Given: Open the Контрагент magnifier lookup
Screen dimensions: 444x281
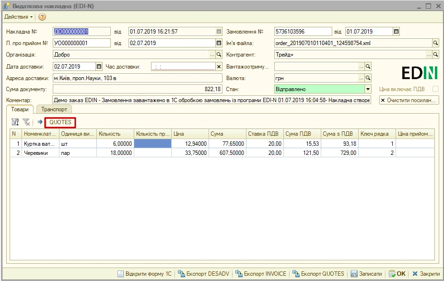Looking at the screenshot, I should pos(435,54).
